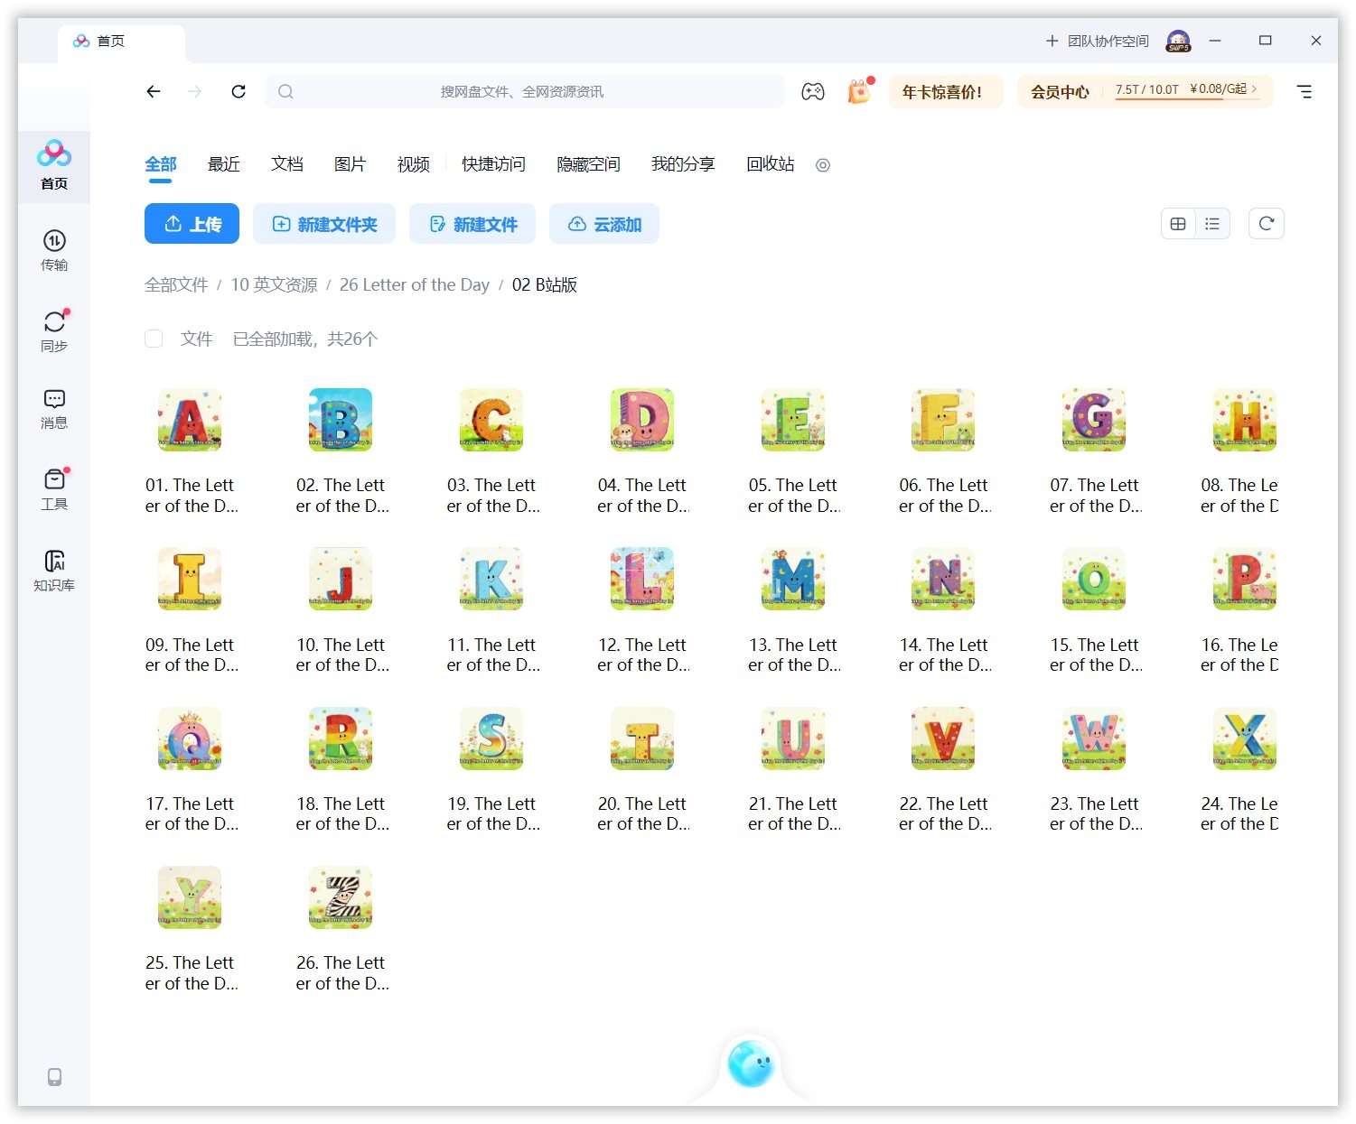
Task: Refresh the file list
Action: coord(1266,224)
